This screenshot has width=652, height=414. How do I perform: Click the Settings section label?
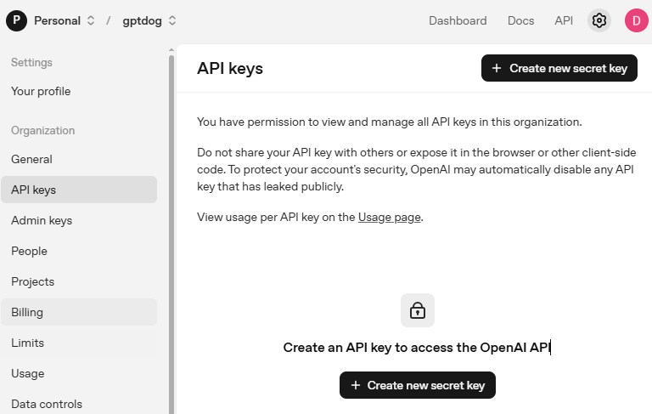(31, 62)
